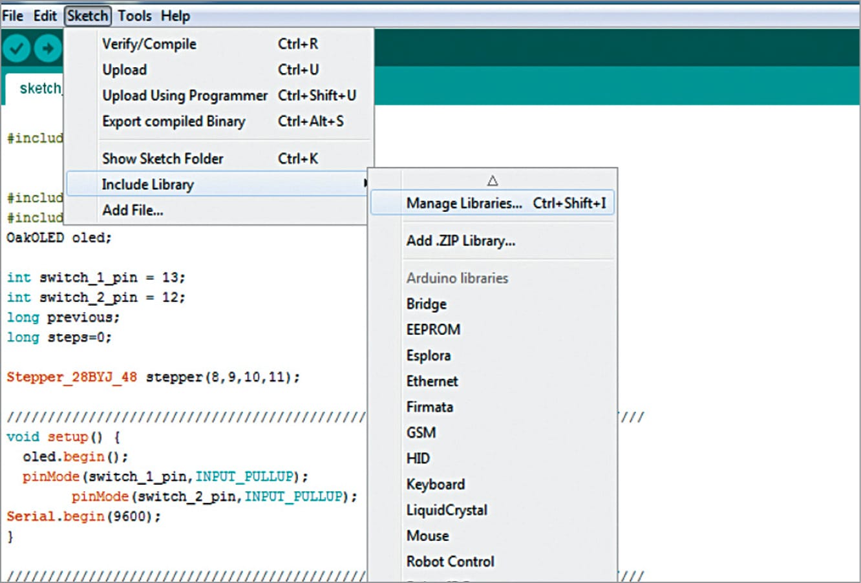Click the Upload arrow toolbar icon
Image resolution: width=861 pixels, height=583 pixels.
click(47, 48)
